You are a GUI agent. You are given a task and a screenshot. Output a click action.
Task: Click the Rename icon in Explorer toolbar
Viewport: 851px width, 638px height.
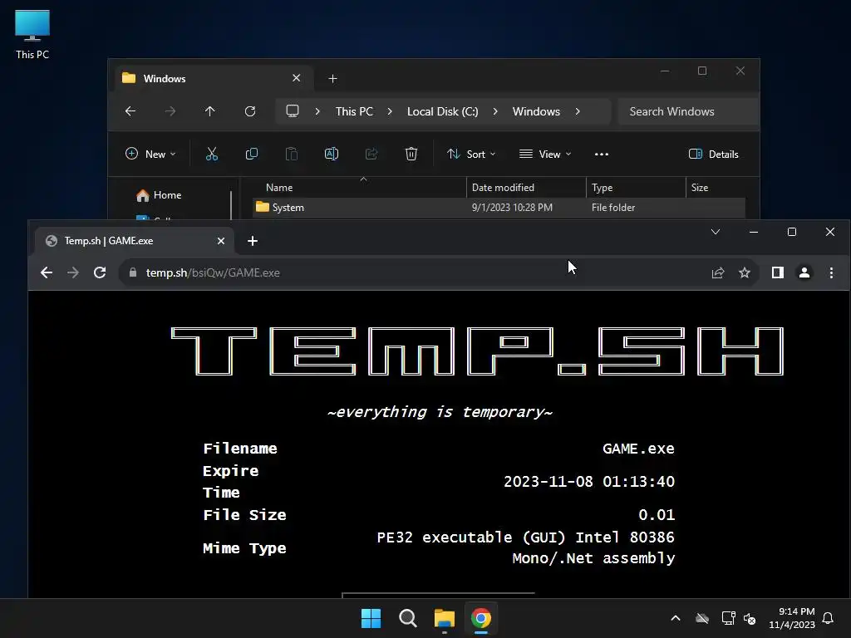tap(332, 154)
